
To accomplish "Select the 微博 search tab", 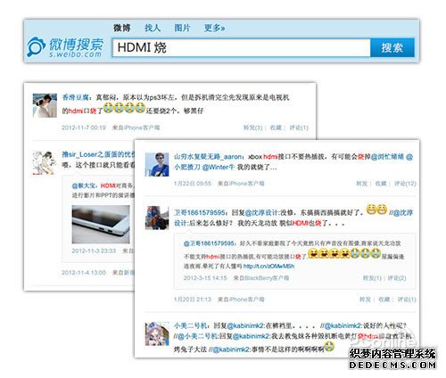I will tap(122, 28).
